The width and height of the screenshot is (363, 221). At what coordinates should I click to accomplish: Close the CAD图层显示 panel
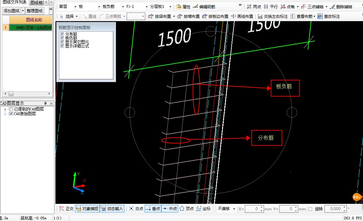[51, 103]
